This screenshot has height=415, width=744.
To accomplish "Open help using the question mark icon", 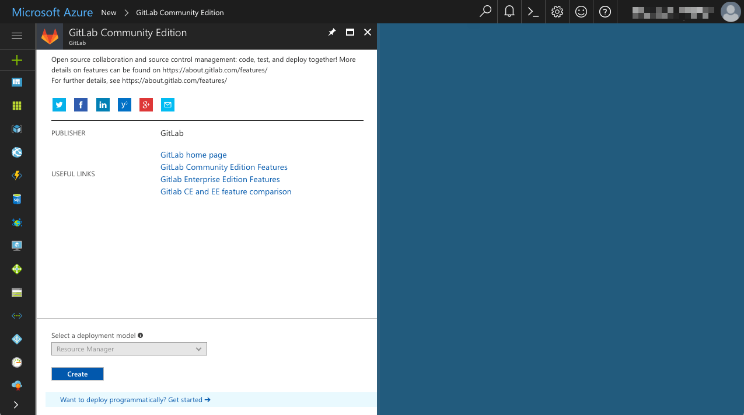I will pos(605,12).
